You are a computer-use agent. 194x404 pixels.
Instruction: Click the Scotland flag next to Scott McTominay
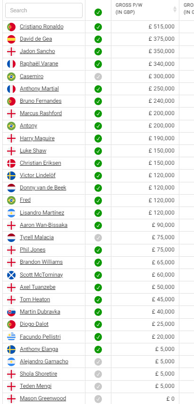click(x=11, y=275)
